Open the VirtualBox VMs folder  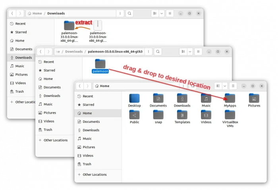pos(230,115)
